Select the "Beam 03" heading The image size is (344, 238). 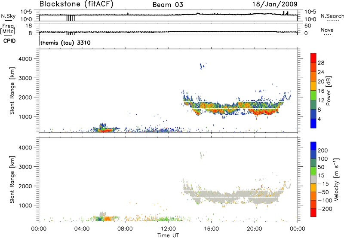[168, 5]
